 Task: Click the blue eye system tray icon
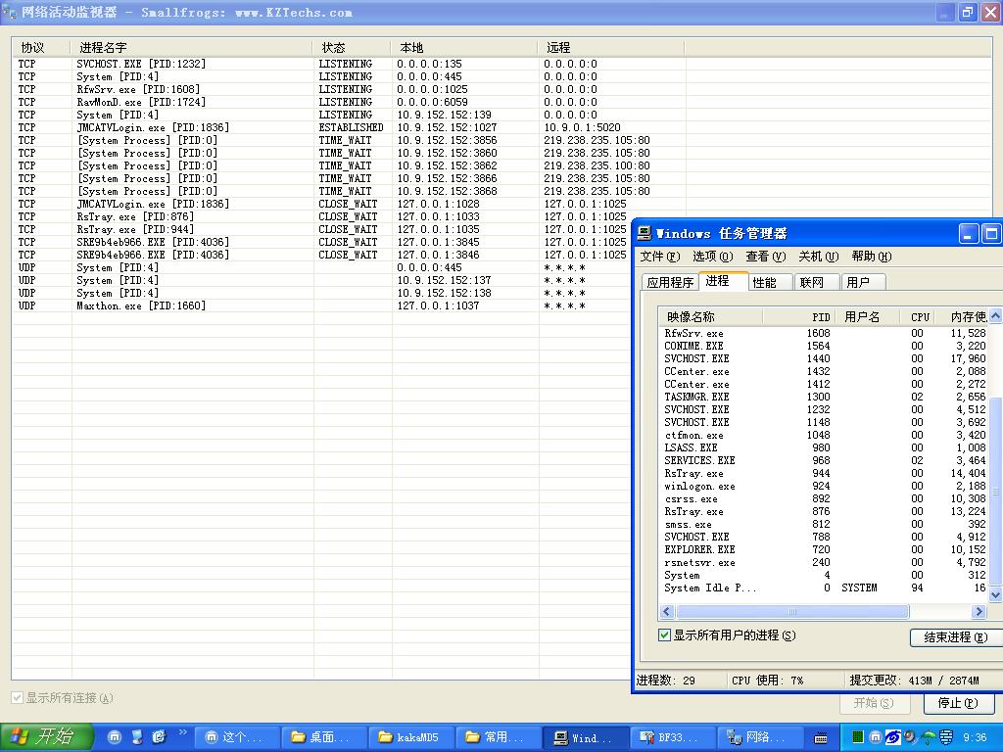(892, 737)
